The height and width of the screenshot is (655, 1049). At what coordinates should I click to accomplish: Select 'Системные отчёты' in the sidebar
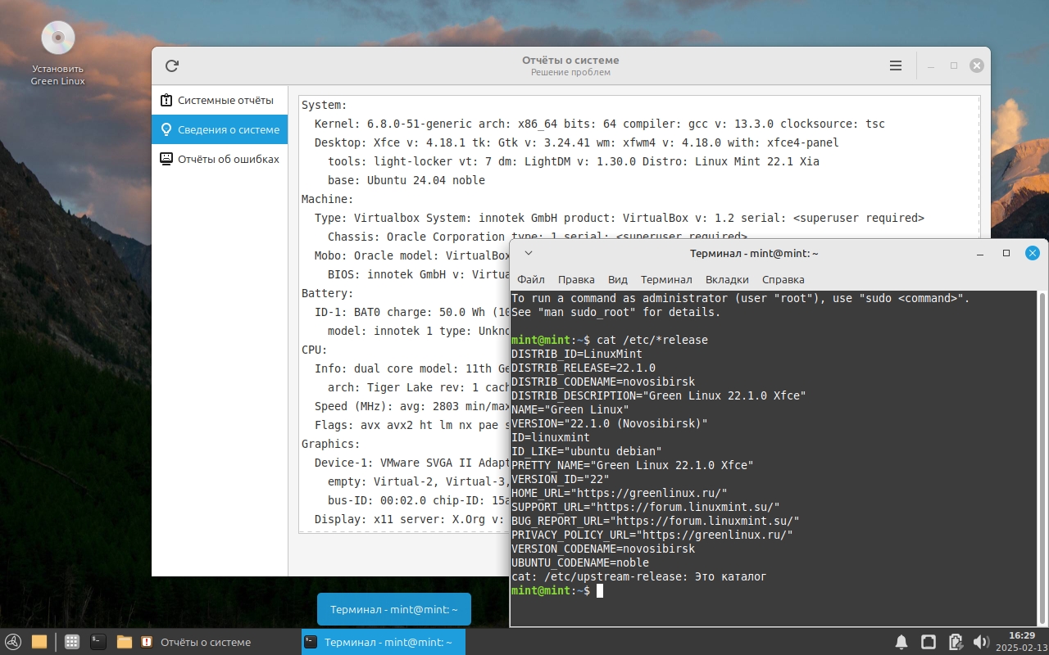[x=220, y=100]
